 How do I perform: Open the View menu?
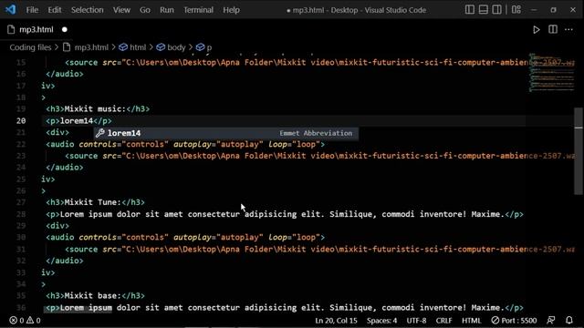point(121,10)
